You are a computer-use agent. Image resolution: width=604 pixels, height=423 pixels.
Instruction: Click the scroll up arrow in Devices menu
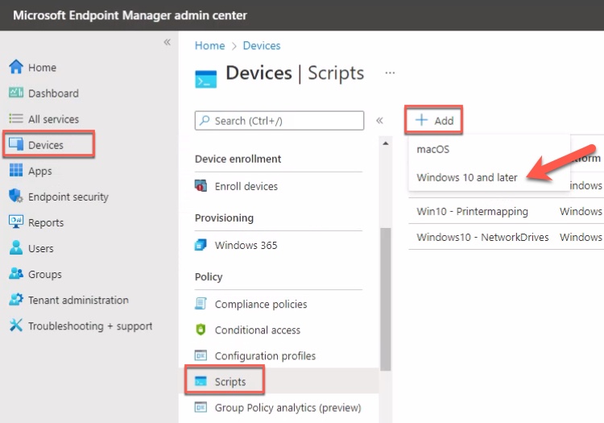click(x=385, y=143)
